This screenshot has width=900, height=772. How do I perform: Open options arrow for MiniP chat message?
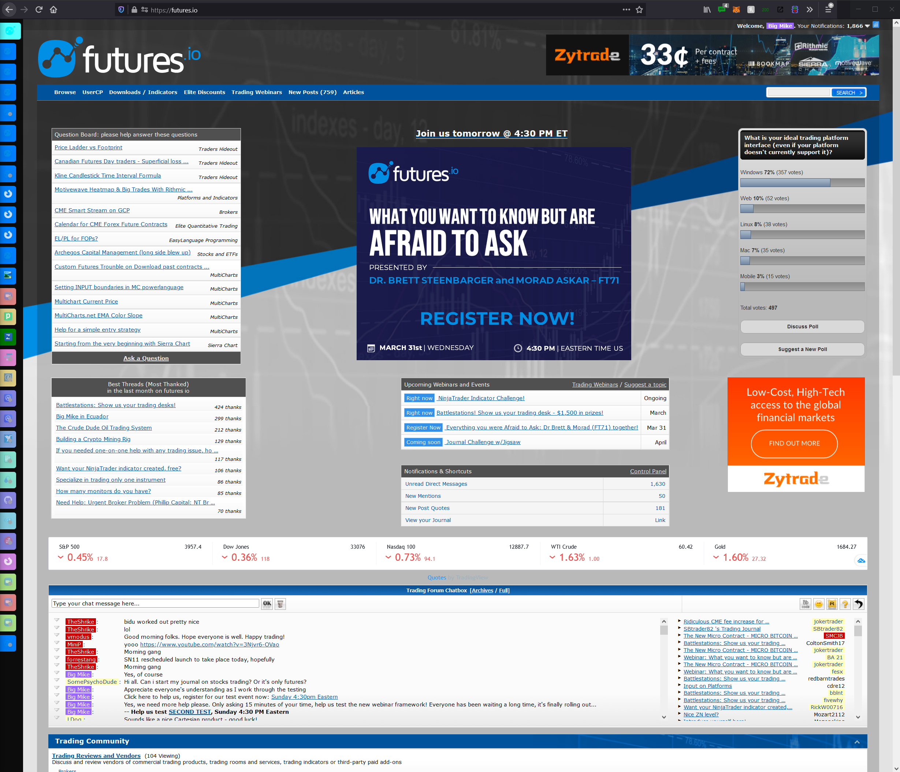[56, 642]
